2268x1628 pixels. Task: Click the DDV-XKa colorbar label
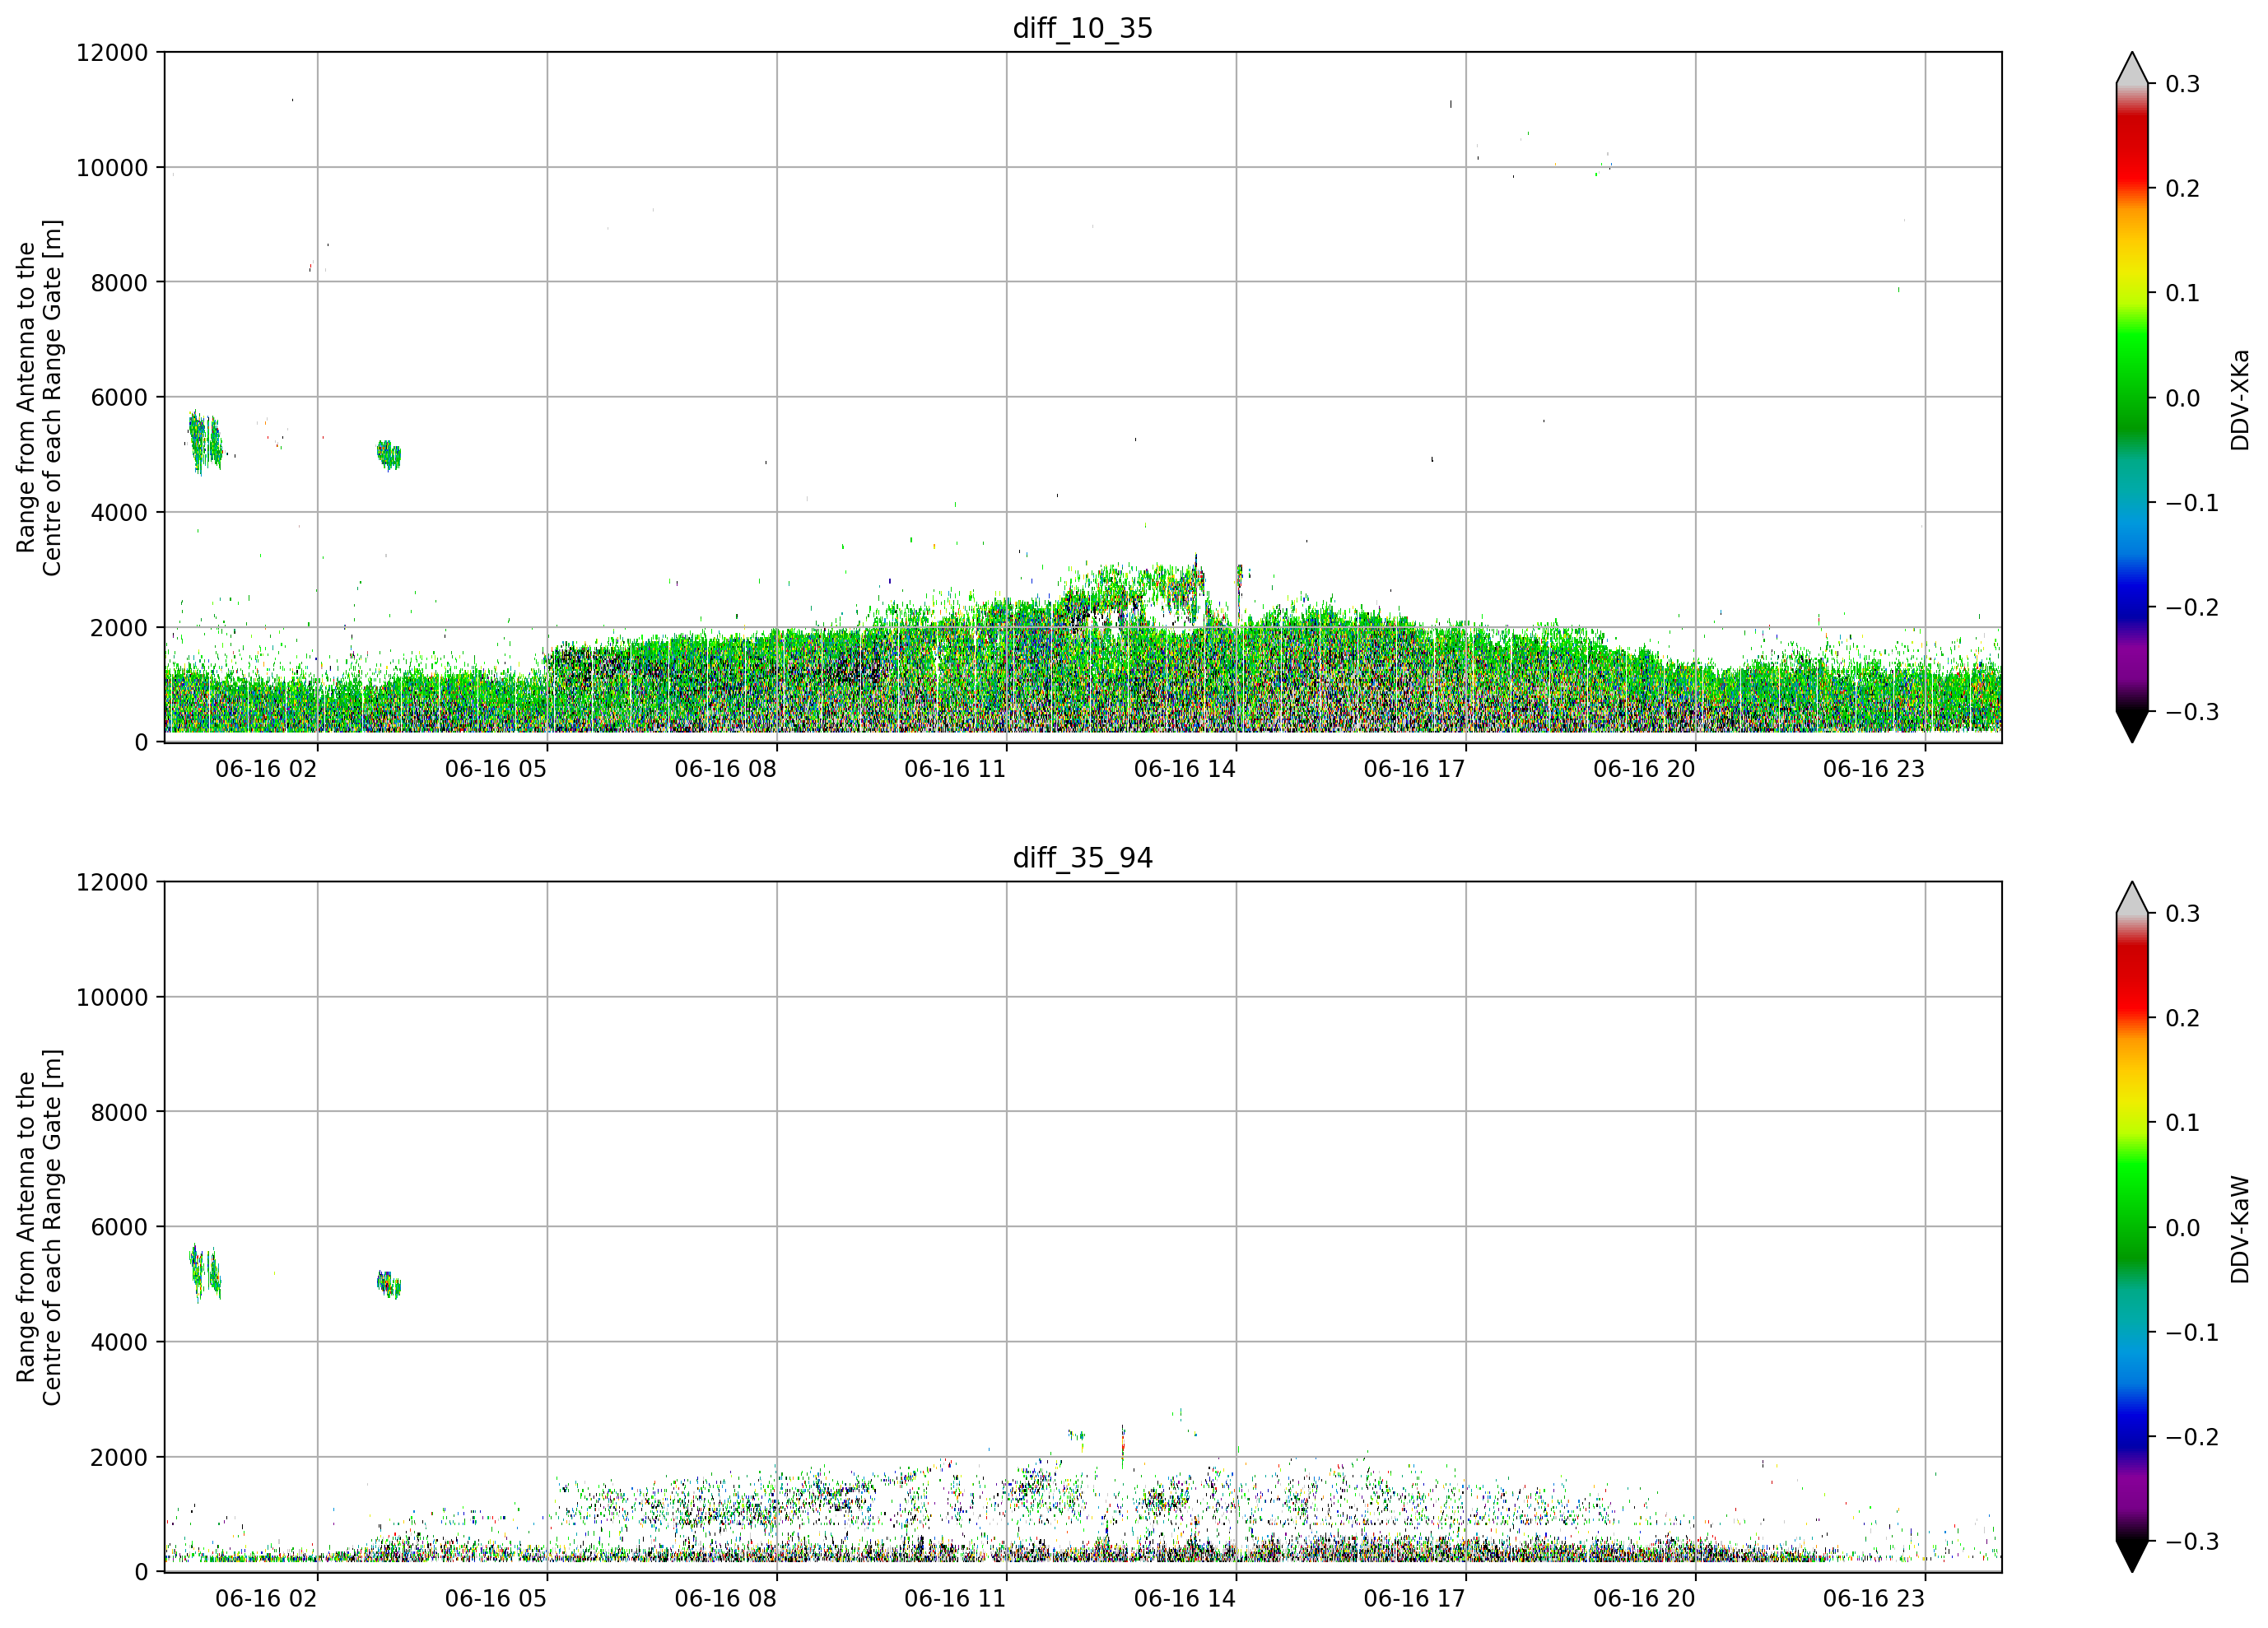[x=2239, y=400]
